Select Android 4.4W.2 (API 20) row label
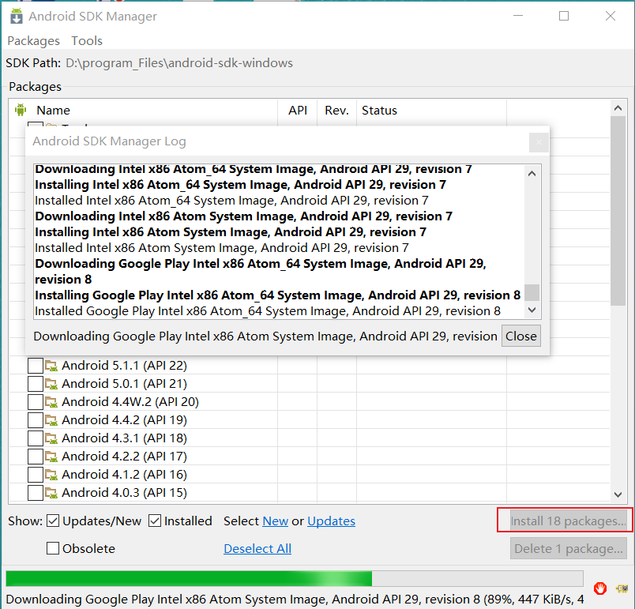The image size is (635, 609). [x=130, y=402]
